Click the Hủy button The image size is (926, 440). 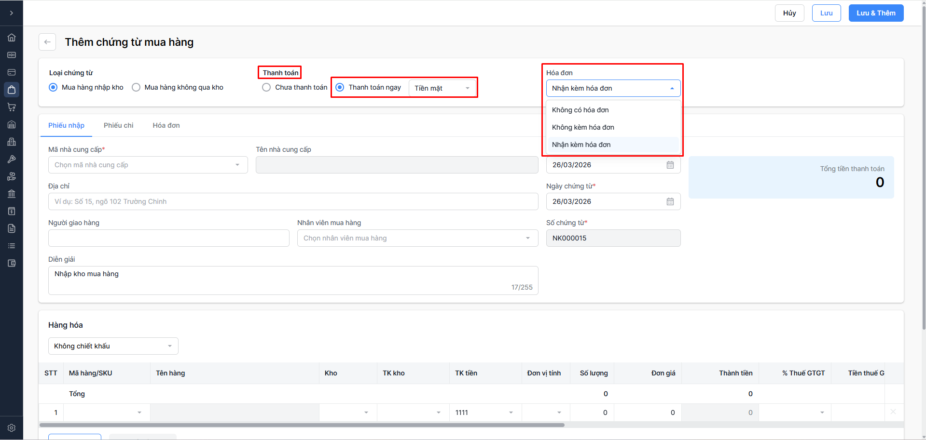789,13
